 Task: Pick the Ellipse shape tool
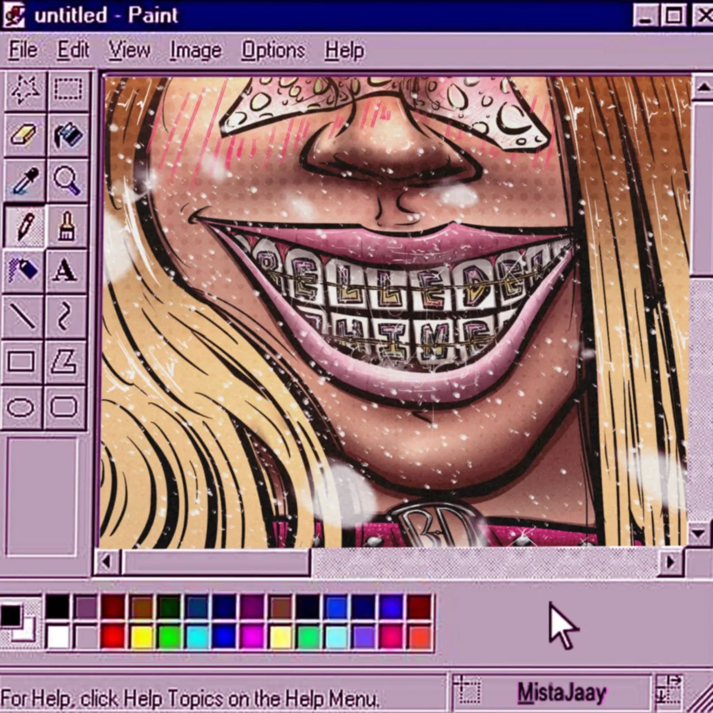tap(21, 408)
